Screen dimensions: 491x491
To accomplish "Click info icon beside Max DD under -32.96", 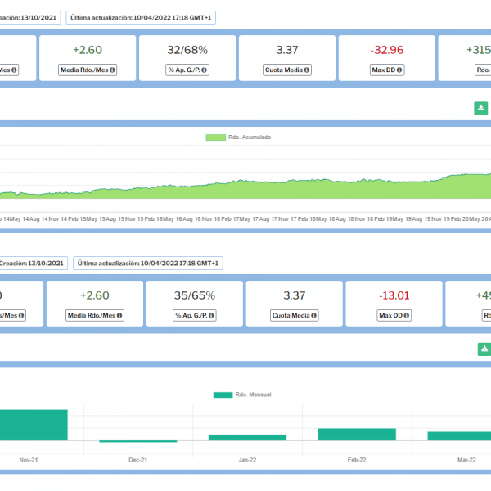I will pyautogui.click(x=399, y=70).
